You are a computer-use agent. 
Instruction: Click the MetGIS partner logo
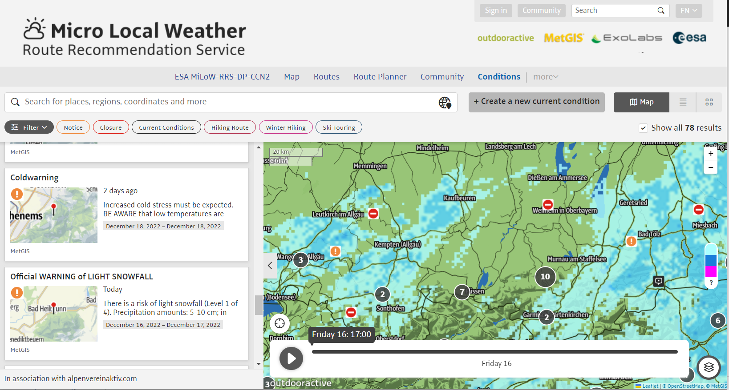coord(563,38)
